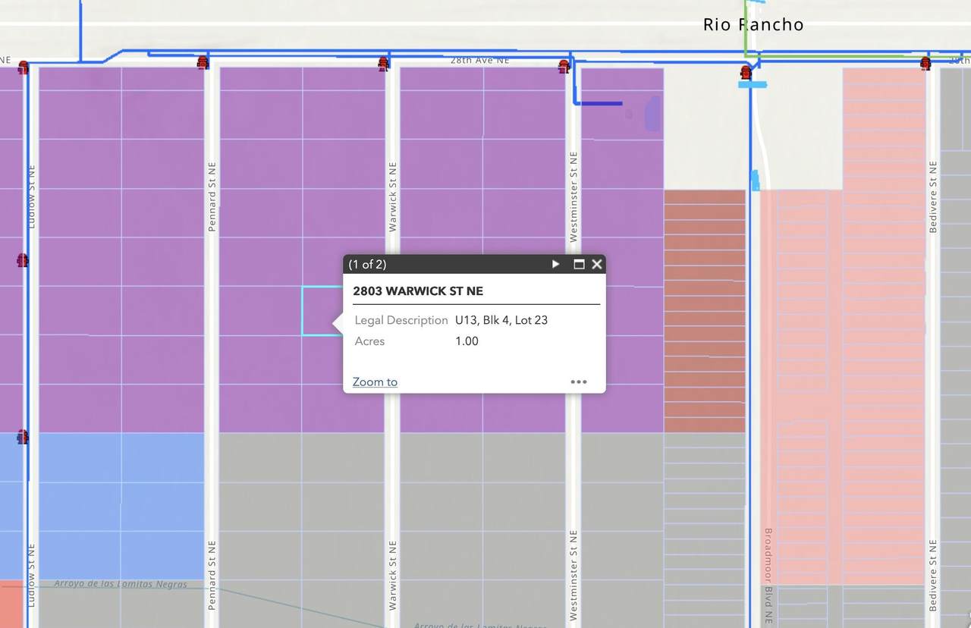
Task: Select the hydrant at the top of Broadmoor Blvd
Action: 746,72
